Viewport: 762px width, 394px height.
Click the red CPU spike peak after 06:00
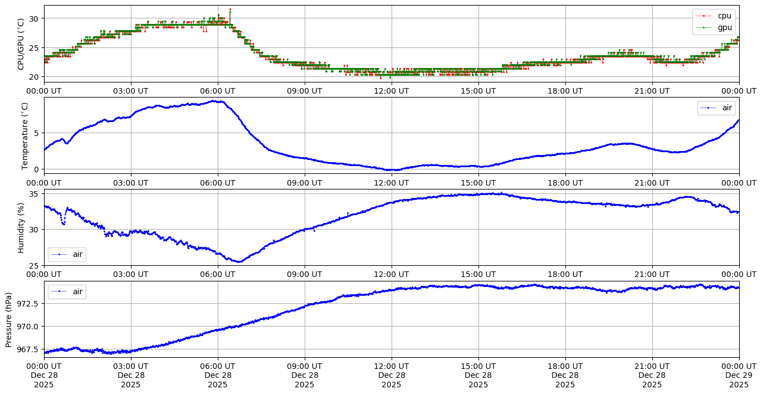click(230, 9)
